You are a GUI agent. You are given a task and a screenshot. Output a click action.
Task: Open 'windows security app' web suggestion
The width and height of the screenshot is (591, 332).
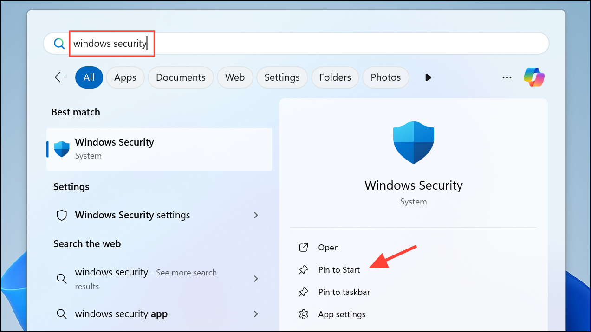pyautogui.click(x=159, y=314)
